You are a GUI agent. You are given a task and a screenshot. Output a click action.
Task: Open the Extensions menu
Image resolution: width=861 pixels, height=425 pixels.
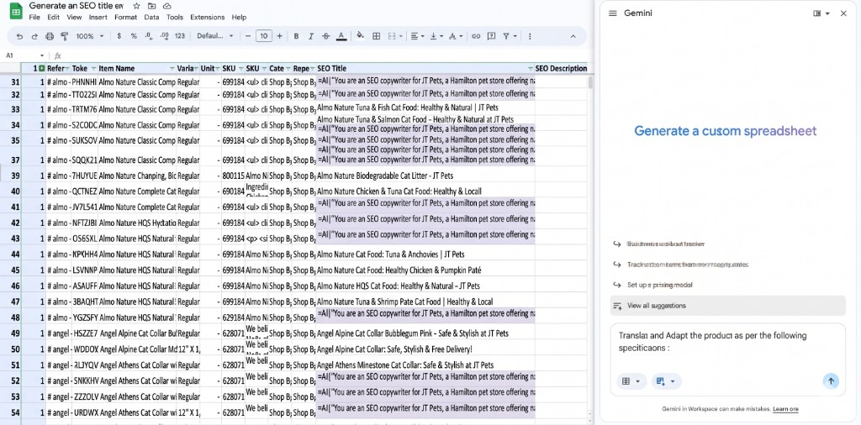pyautogui.click(x=208, y=18)
